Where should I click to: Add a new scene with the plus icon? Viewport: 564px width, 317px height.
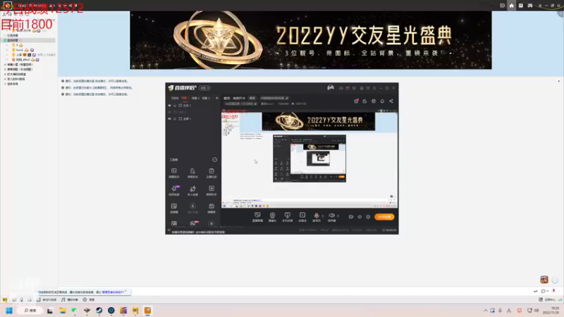pyautogui.click(x=216, y=98)
